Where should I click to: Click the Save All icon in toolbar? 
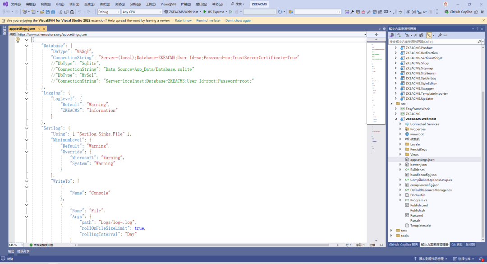pyautogui.click(x=53, y=12)
